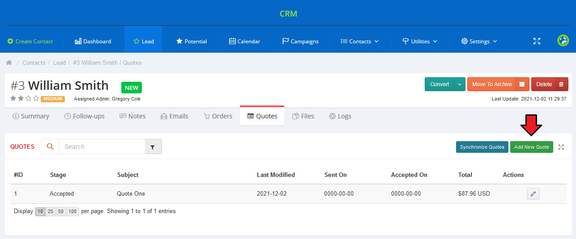Set rating with the fourth star

(x=36, y=98)
